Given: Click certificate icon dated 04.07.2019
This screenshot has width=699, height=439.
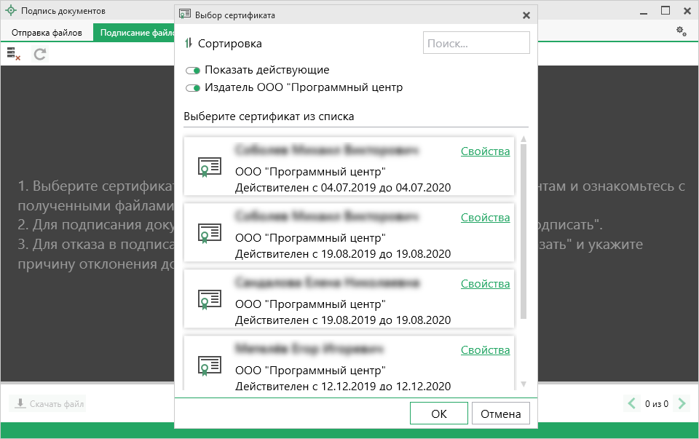Looking at the screenshot, I should (210, 167).
